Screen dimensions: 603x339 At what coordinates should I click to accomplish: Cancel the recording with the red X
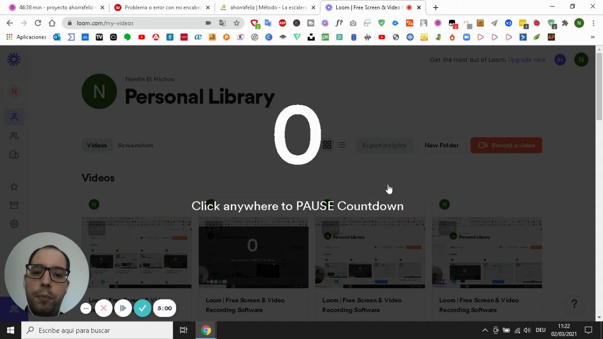tap(104, 308)
